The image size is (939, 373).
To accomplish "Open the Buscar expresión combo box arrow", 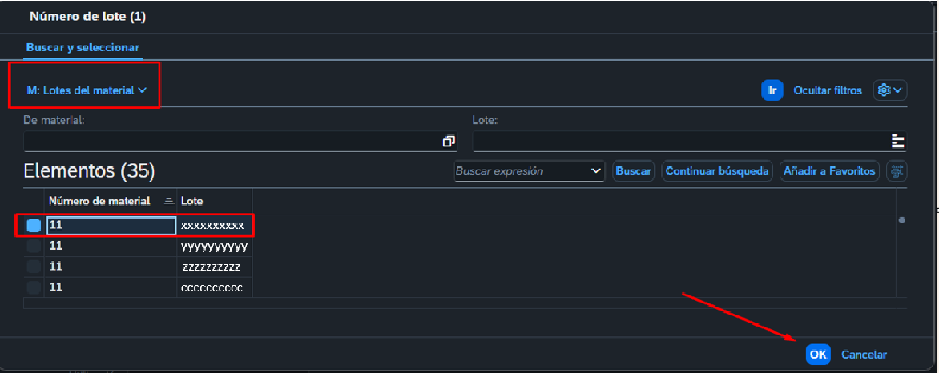I will point(595,170).
